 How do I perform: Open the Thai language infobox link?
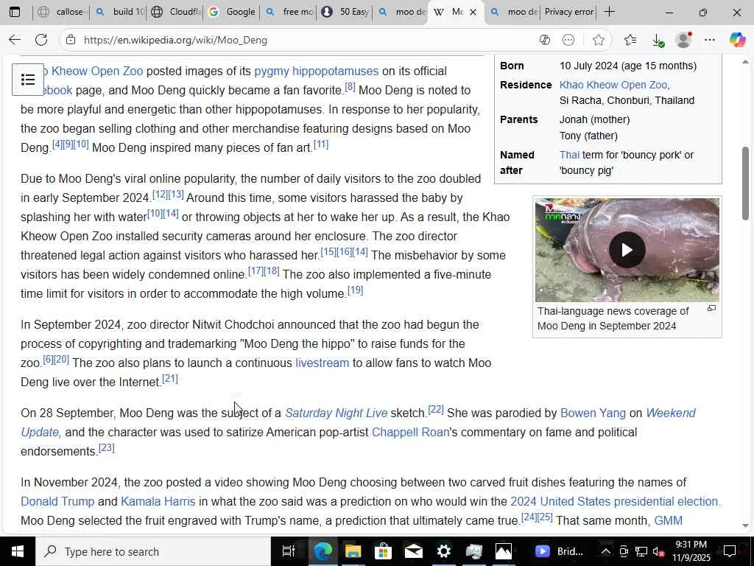pyautogui.click(x=569, y=155)
